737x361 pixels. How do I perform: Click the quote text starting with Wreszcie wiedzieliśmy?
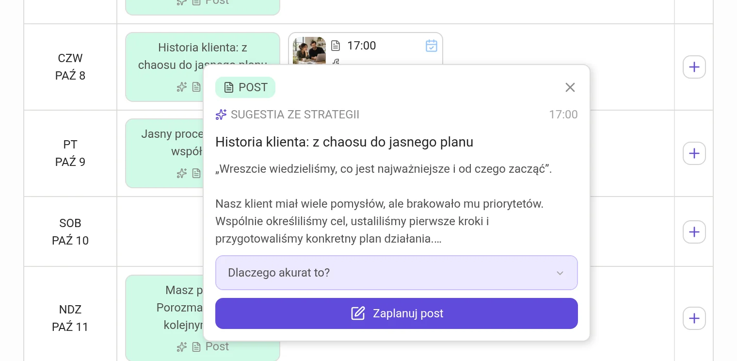point(384,169)
